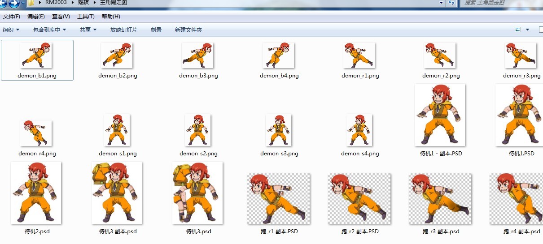Select the 待机3 副本.psd thumbnail
Image resolution: width=543 pixels, height=244 pixels.
(x=117, y=193)
